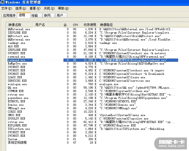Screen dimensions: 189x151
Task: Switch to the 用户 tab
Action: [60, 16]
